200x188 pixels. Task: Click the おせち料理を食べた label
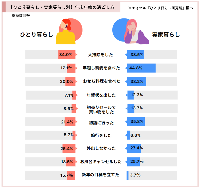tap(101, 81)
